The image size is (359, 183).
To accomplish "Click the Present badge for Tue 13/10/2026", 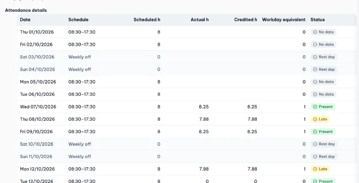I will (x=323, y=181).
